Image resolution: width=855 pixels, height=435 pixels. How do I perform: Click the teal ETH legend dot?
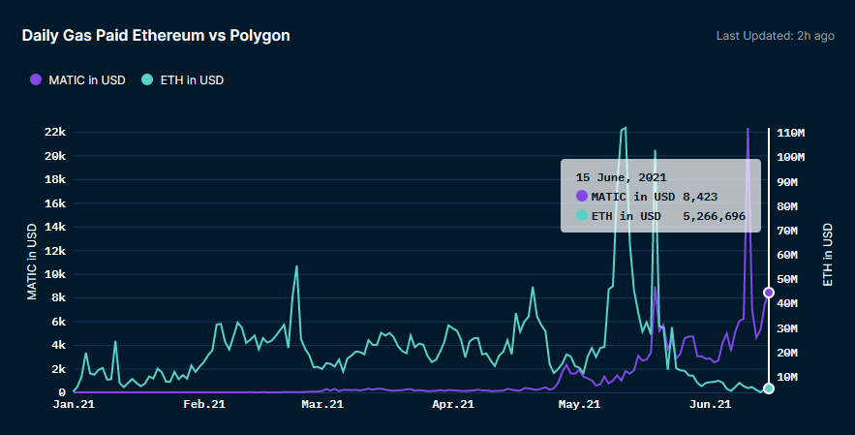(147, 79)
